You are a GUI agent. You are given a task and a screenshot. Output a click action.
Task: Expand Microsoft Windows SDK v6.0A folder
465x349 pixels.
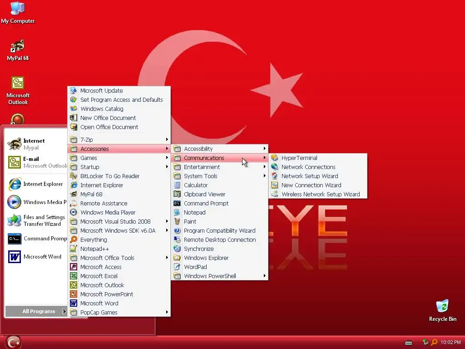click(119, 230)
